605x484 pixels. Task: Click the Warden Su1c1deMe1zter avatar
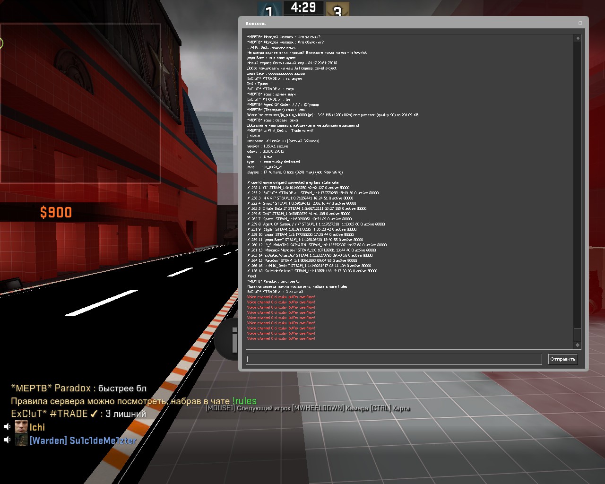[x=21, y=440]
